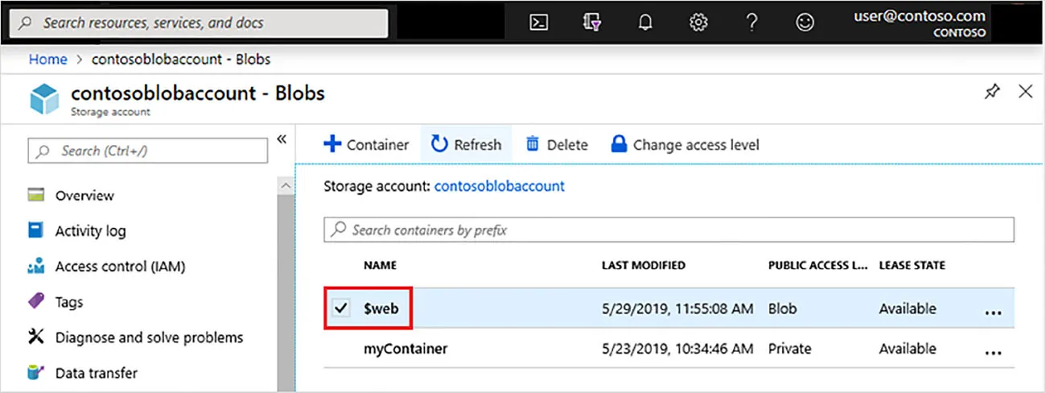Send feedback via the smiley icon
Image resolution: width=1046 pixels, height=393 pixels.
pyautogui.click(x=805, y=23)
